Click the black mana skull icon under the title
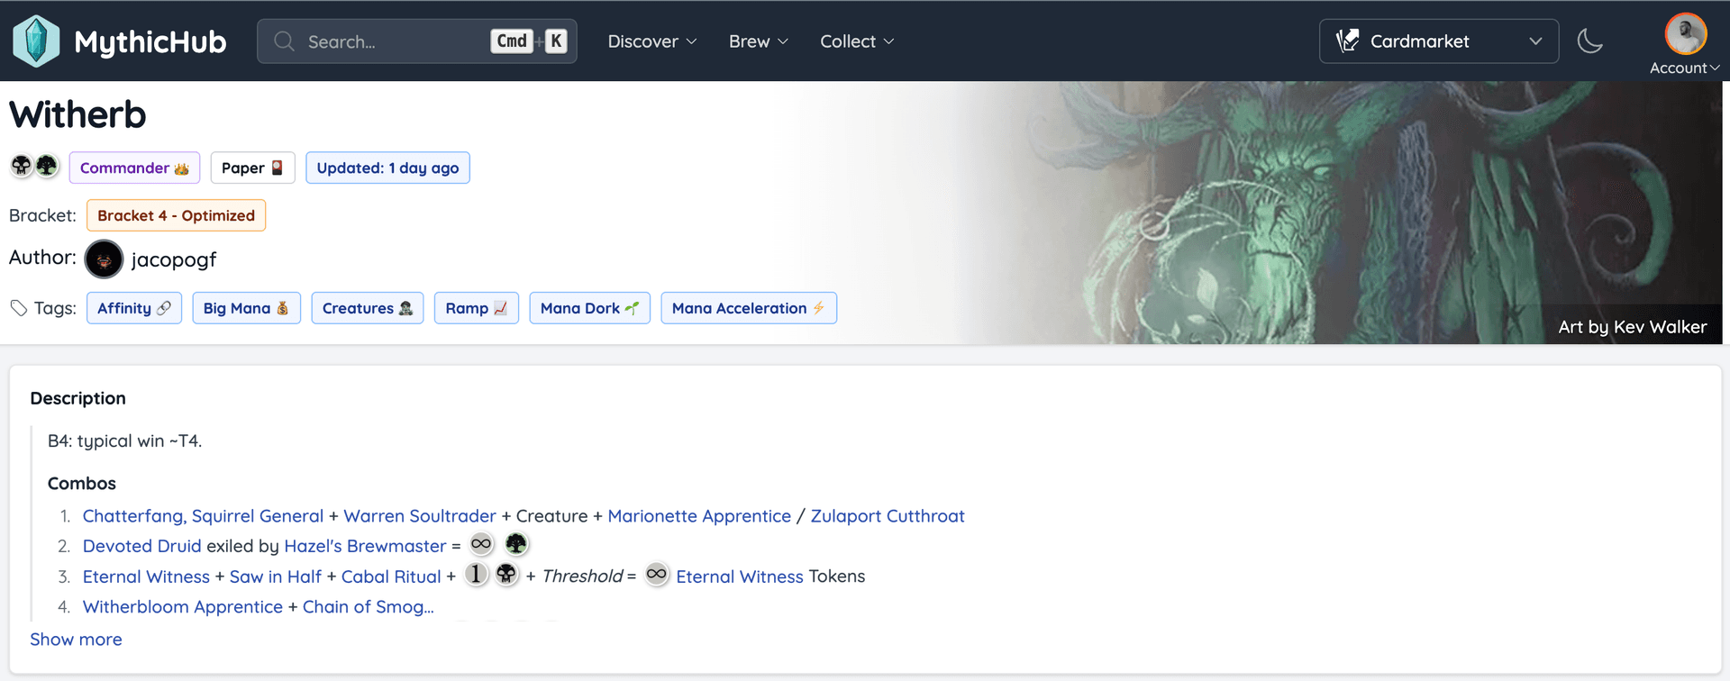 [x=22, y=166]
